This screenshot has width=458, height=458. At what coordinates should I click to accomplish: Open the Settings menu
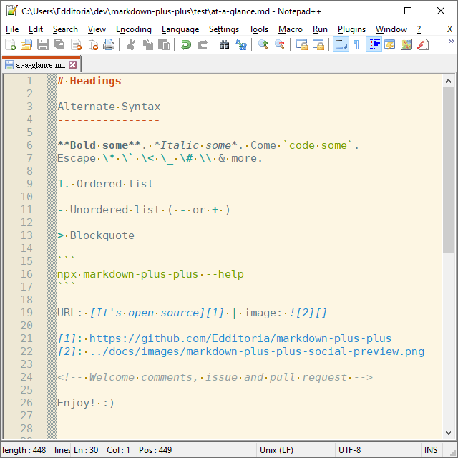click(224, 29)
